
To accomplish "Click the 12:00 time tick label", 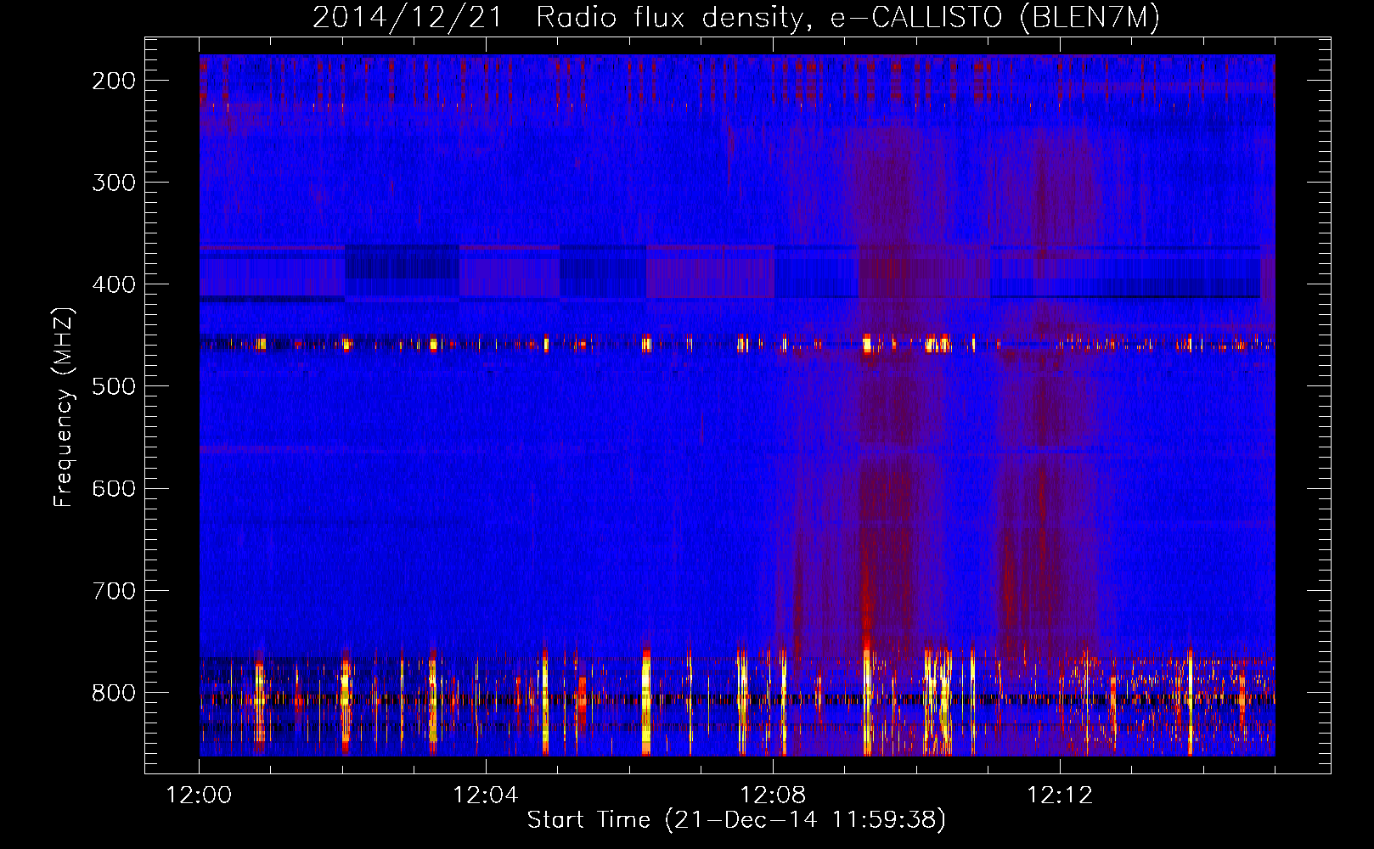I will pyautogui.click(x=199, y=796).
